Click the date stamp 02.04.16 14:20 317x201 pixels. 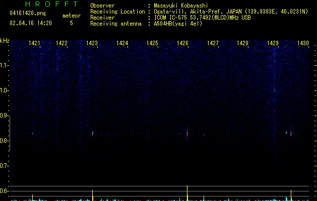[31, 23]
